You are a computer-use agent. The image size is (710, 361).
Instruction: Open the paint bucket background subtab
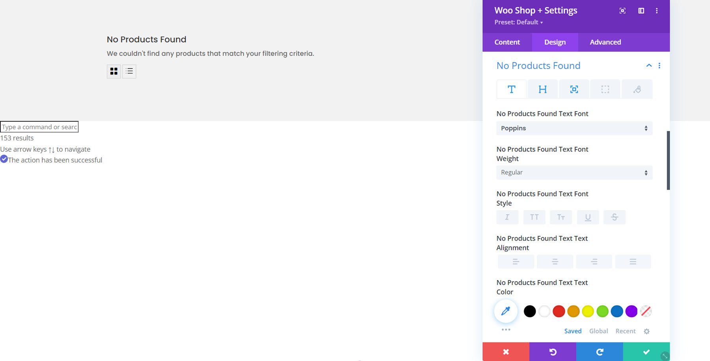[636, 89]
